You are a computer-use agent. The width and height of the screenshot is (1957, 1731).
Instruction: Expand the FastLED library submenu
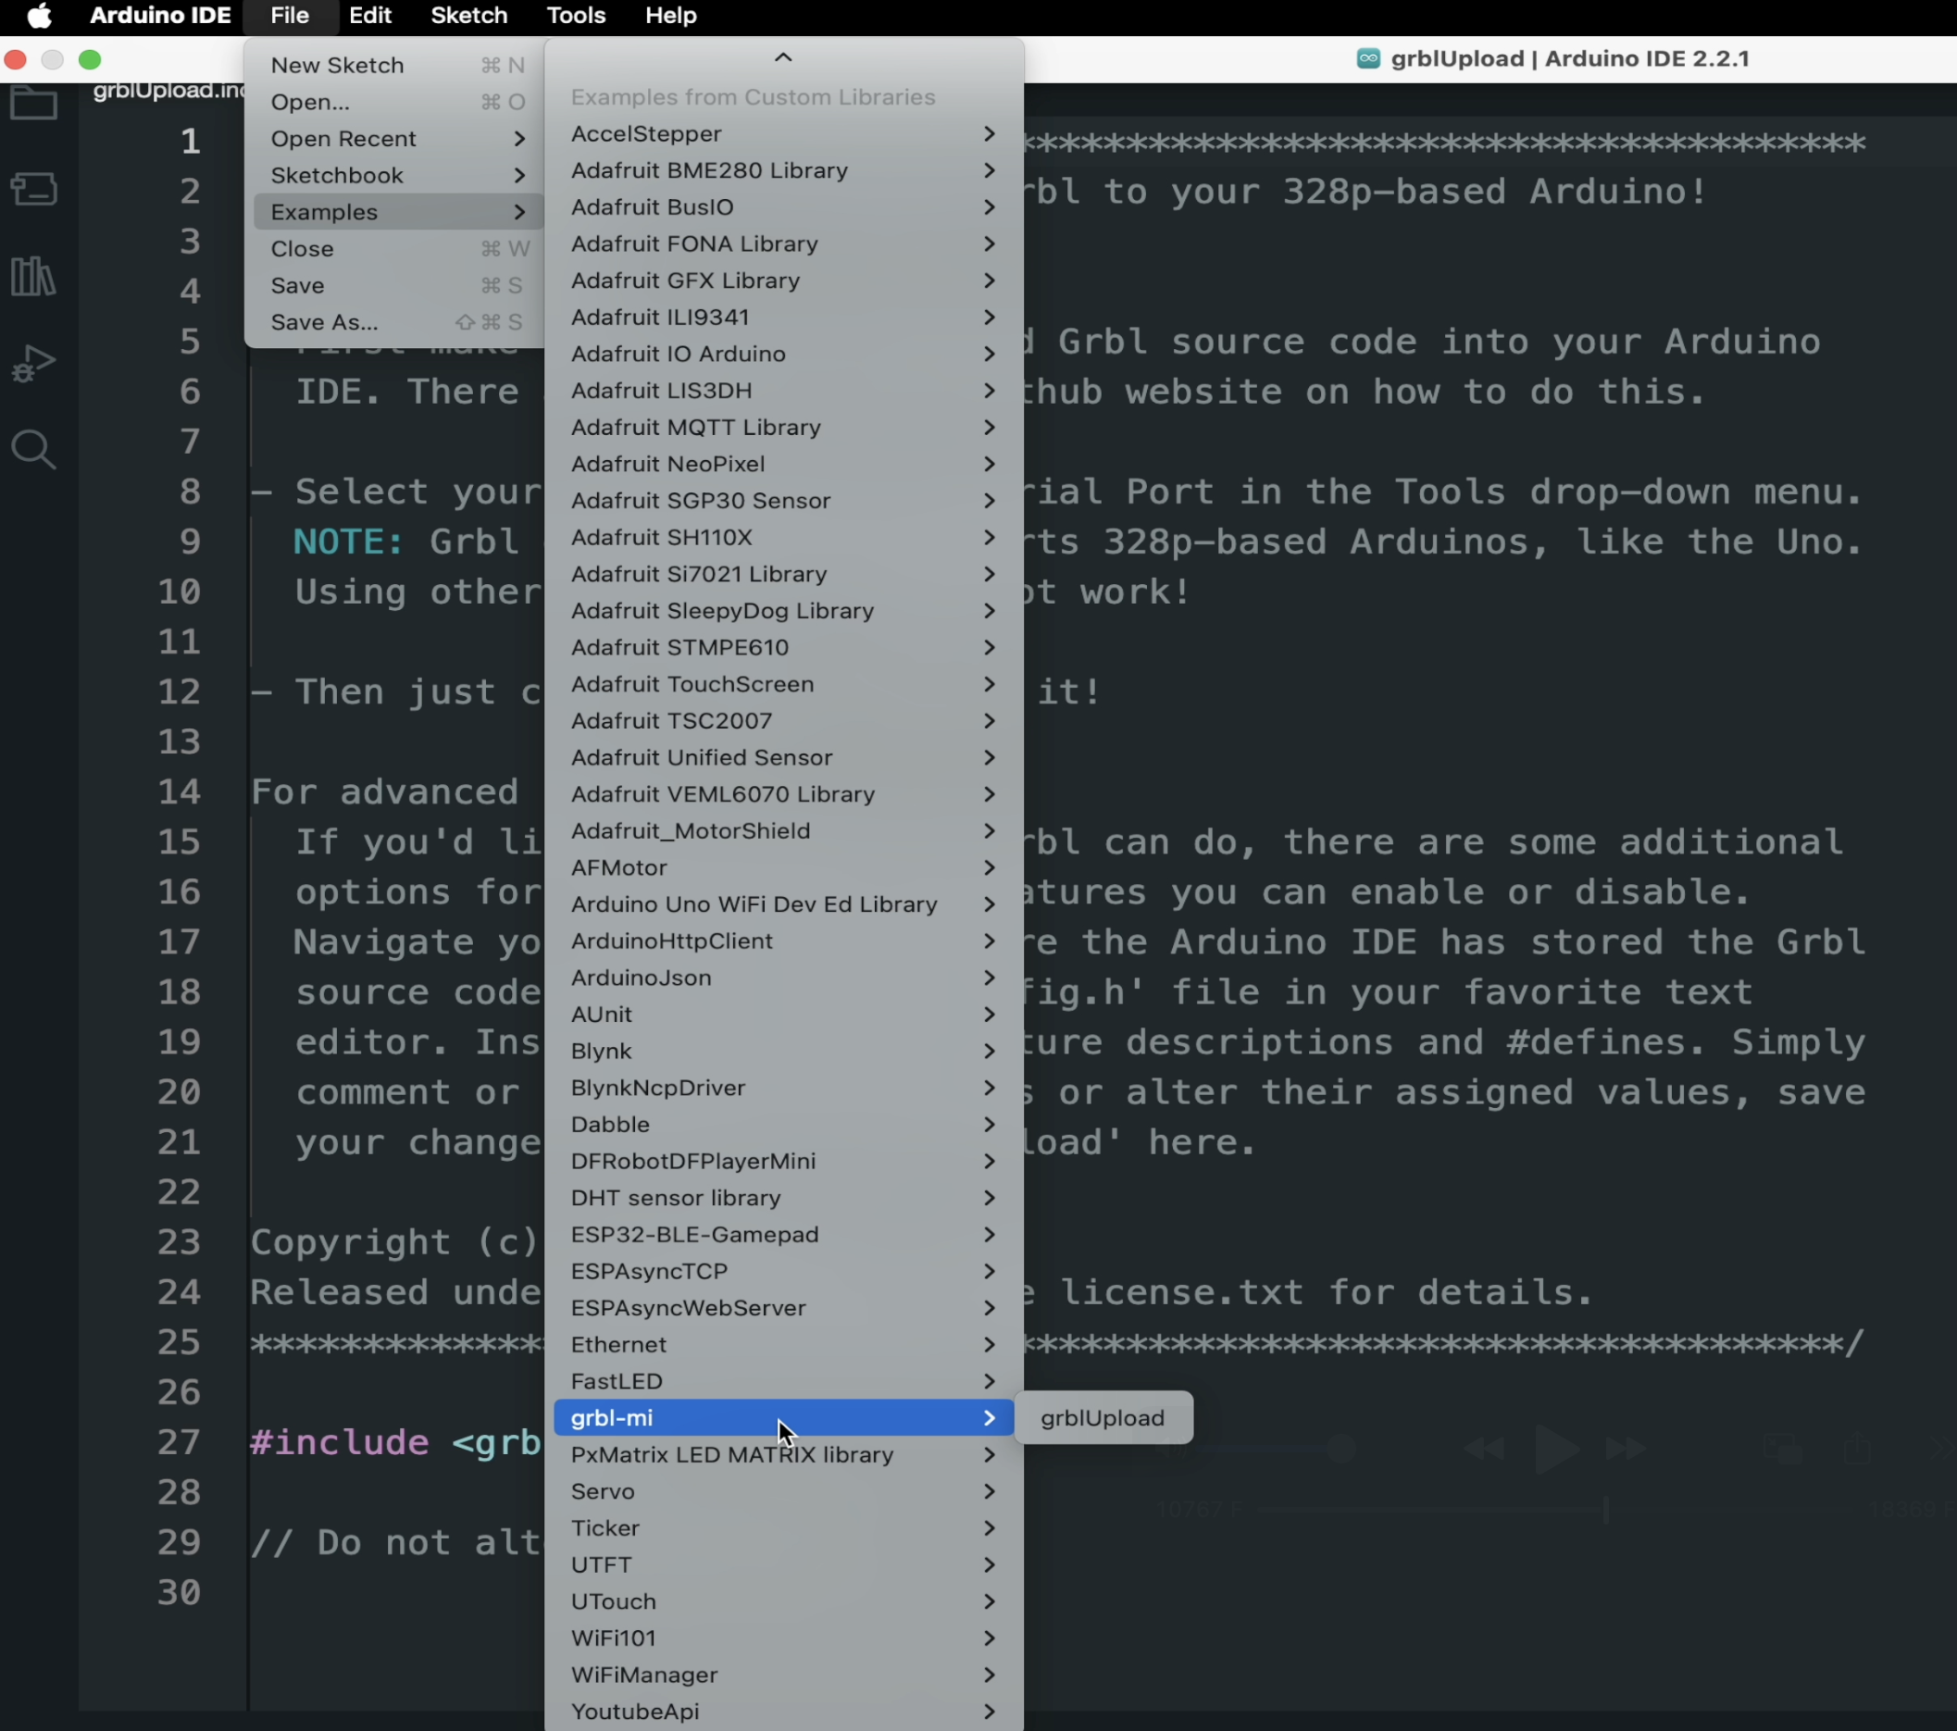(988, 1380)
